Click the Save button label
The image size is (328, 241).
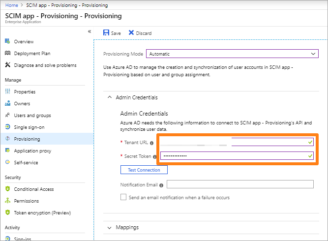tap(116, 33)
